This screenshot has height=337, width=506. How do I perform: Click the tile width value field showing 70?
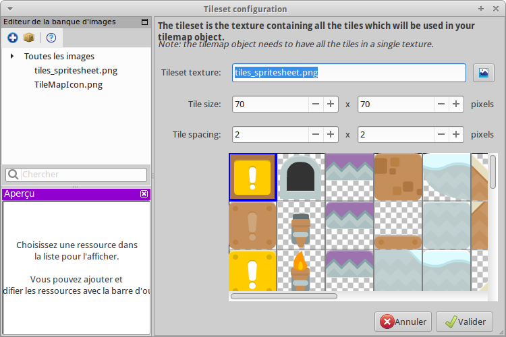[271, 104]
